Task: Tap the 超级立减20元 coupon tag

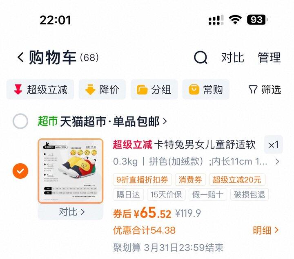Action: click(x=237, y=180)
